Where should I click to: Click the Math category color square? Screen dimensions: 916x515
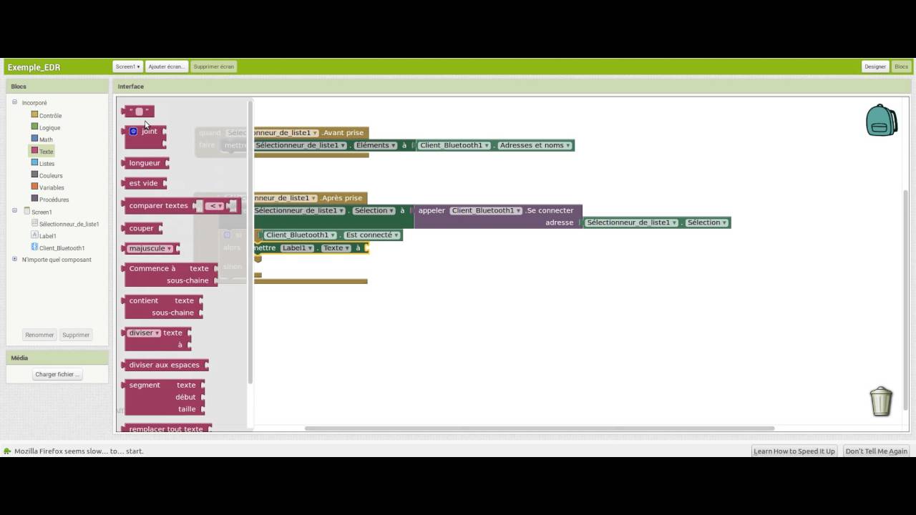click(x=34, y=139)
